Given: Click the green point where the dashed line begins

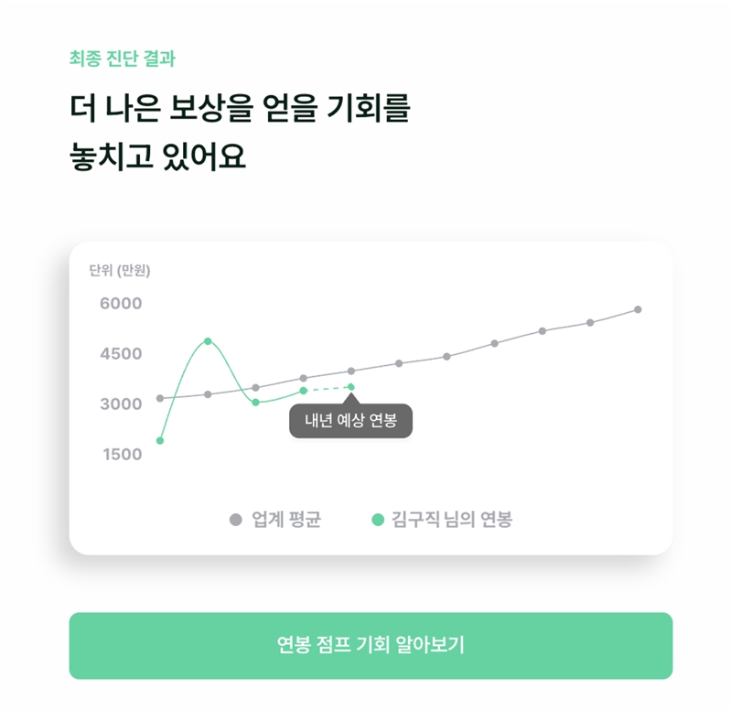Looking at the screenshot, I should (304, 391).
